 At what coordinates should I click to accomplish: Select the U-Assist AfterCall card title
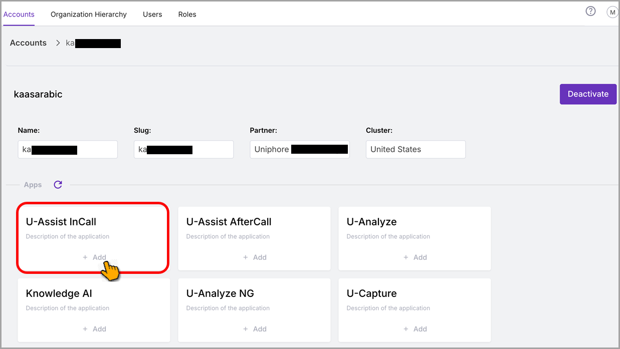[229, 222]
